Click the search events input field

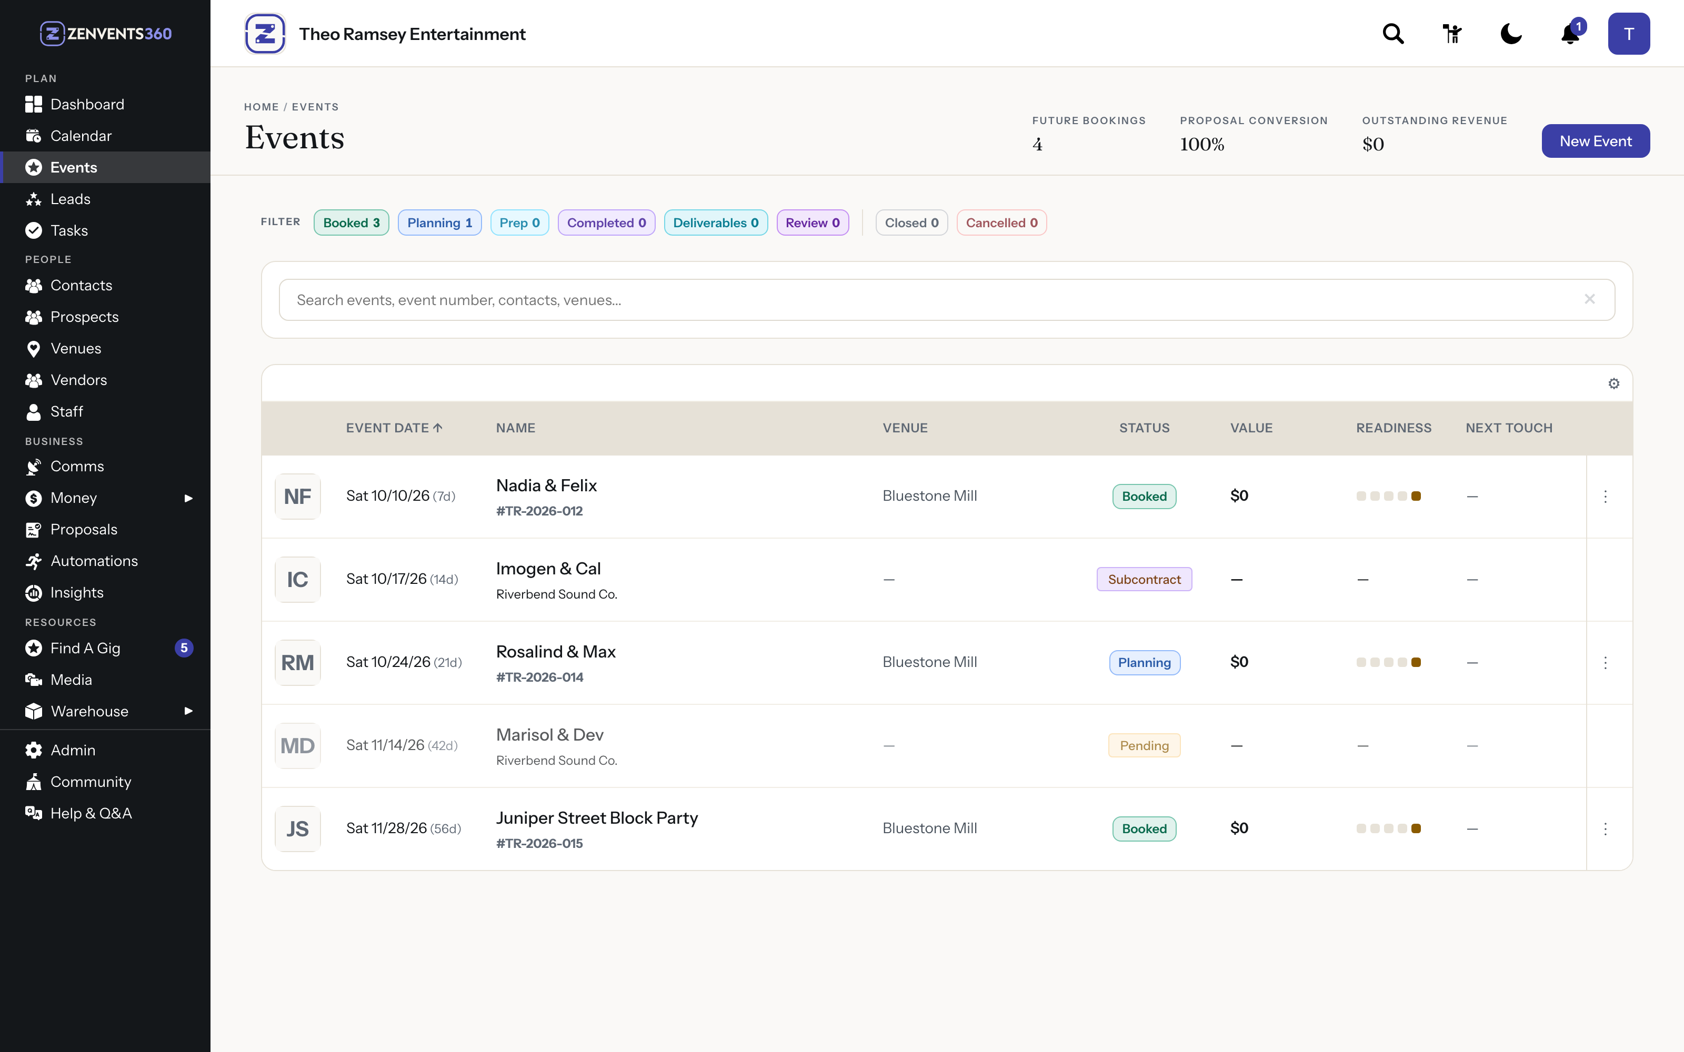point(946,300)
